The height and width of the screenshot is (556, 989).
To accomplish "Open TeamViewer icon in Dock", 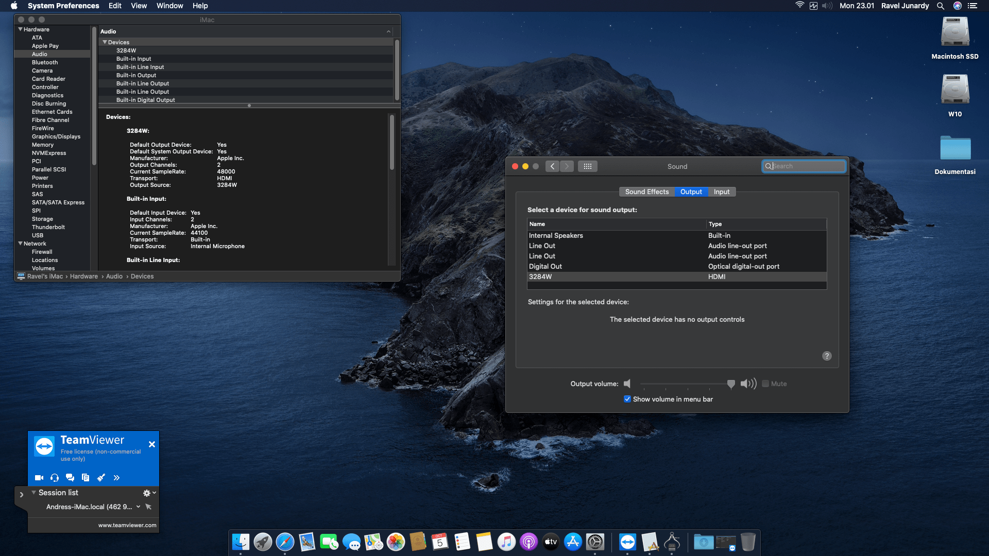I will coord(627,542).
